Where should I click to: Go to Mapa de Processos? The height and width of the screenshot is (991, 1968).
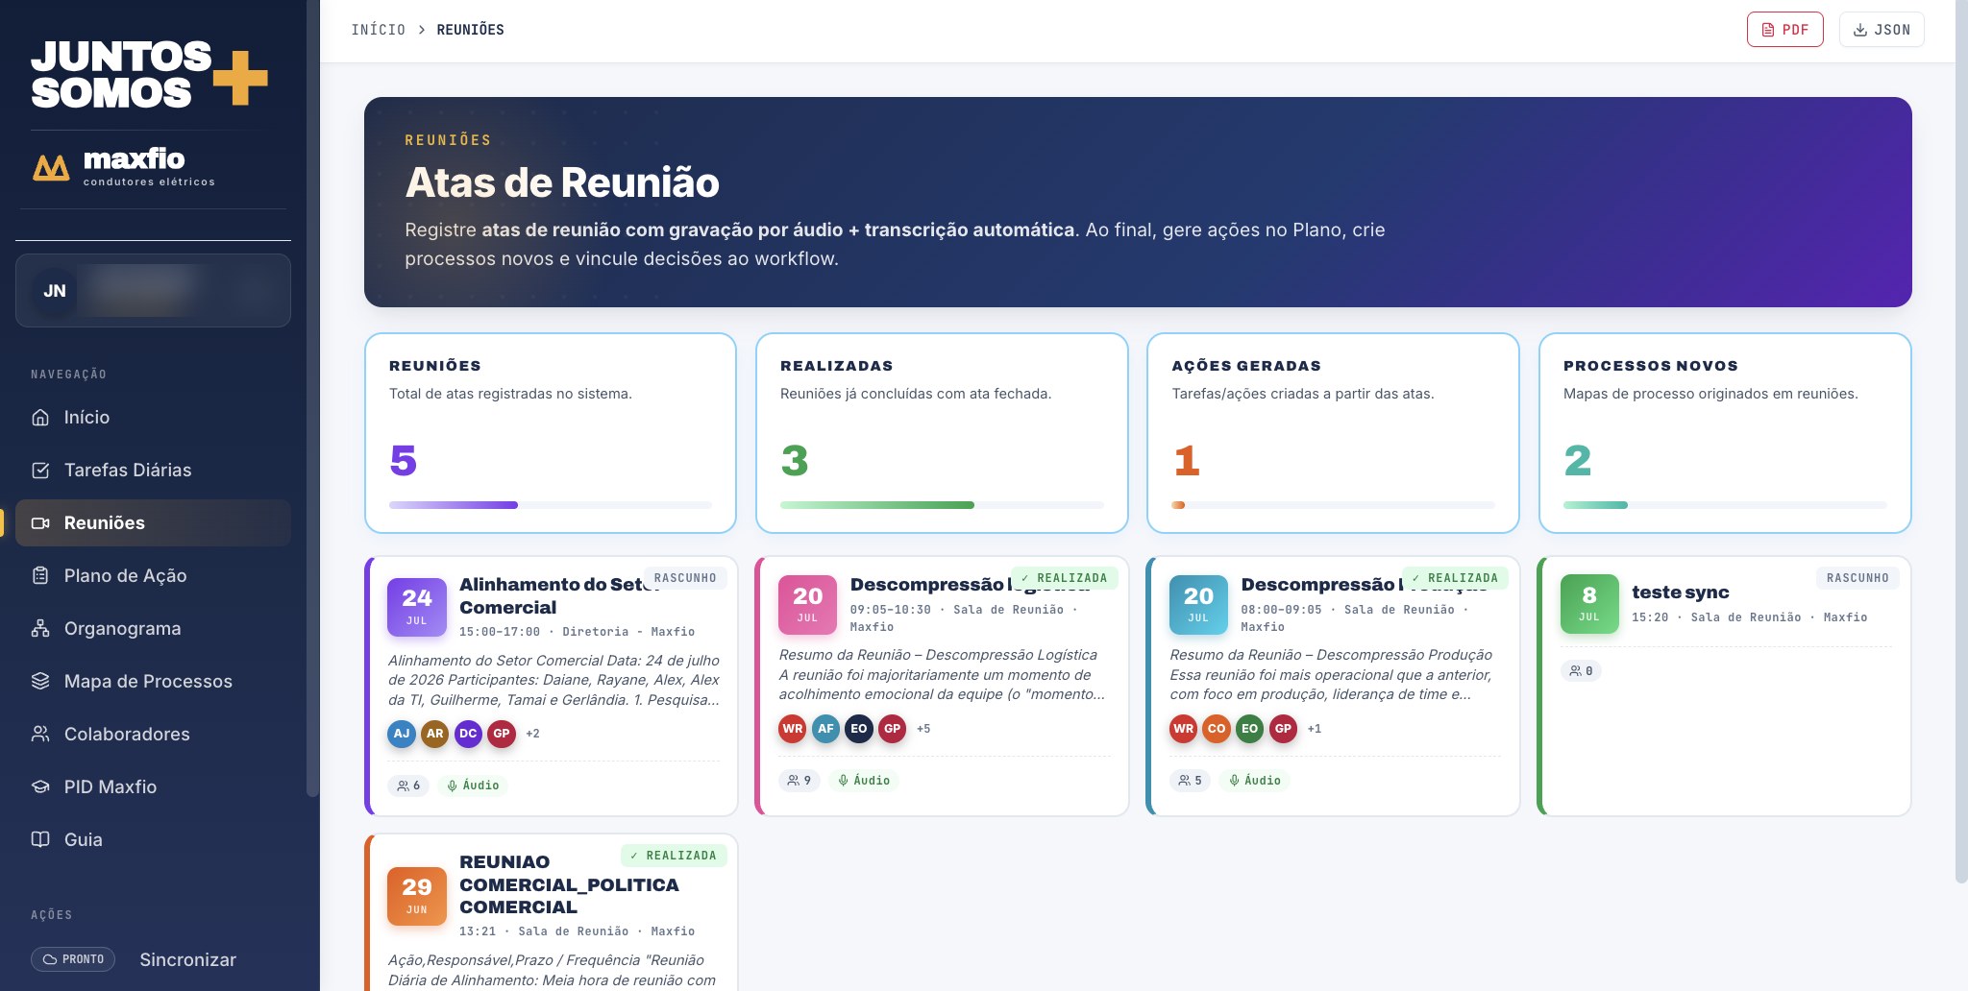tap(153, 682)
